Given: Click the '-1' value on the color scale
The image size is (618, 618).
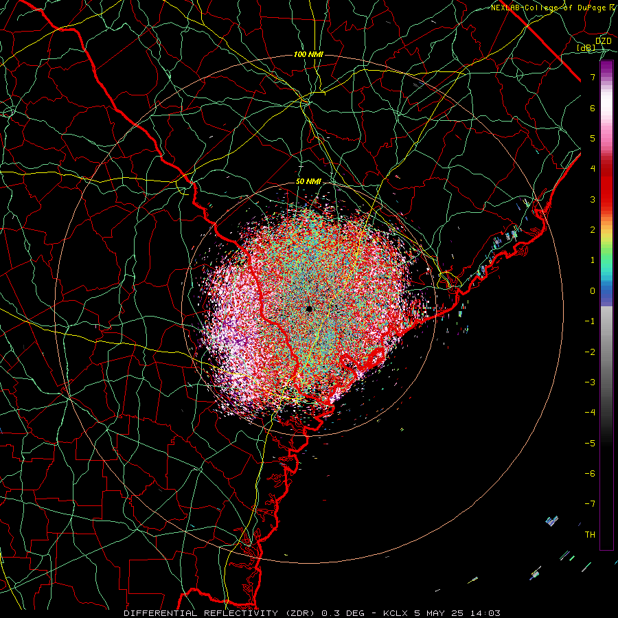Looking at the screenshot, I should pyautogui.click(x=590, y=321).
